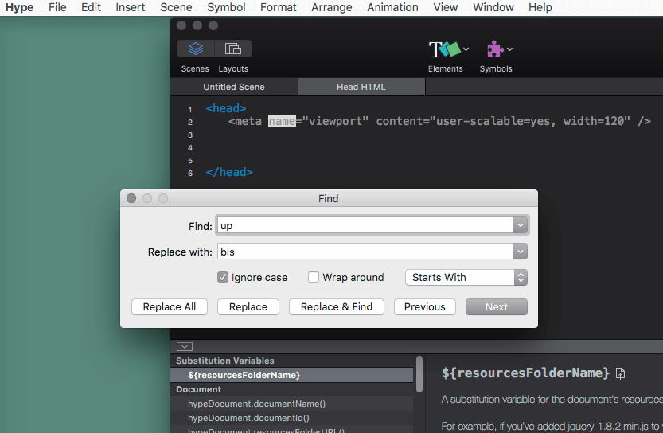The height and width of the screenshot is (433, 663).
Task: Close the Find dialog window
Action: tap(131, 198)
